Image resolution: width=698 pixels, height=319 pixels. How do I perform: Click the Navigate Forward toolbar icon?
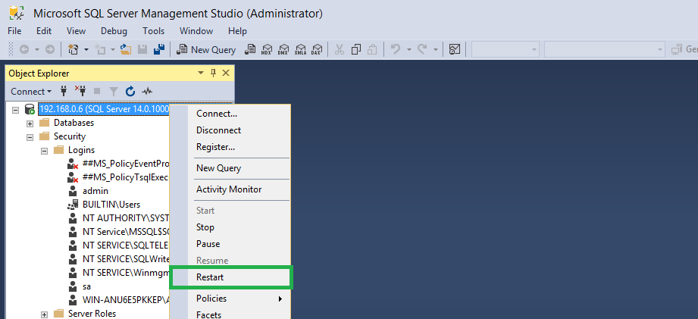[50, 50]
